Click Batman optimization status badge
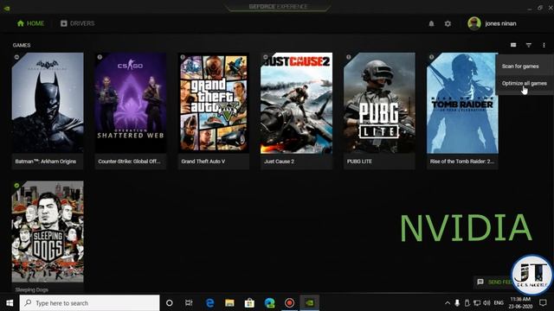The image size is (554, 311). coord(17,57)
